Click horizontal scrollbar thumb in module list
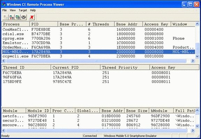The width and height of the screenshot is (201, 139). click(x=97, y=131)
